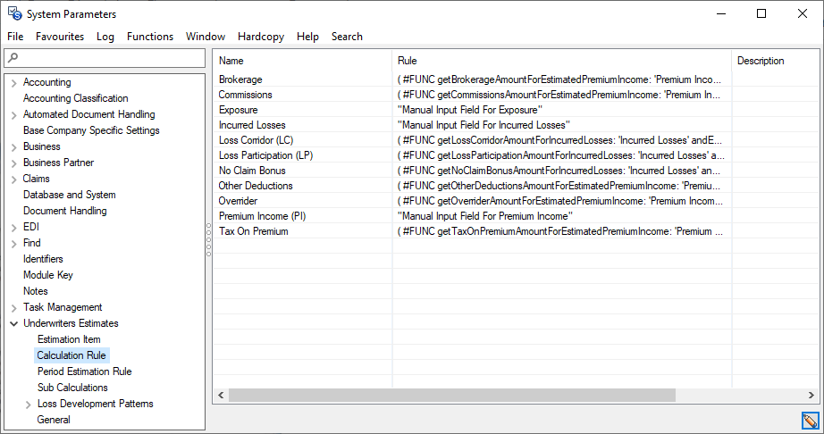Click the System Parameters app icon in the title bar
The height and width of the screenshot is (434, 824).
[x=14, y=13]
